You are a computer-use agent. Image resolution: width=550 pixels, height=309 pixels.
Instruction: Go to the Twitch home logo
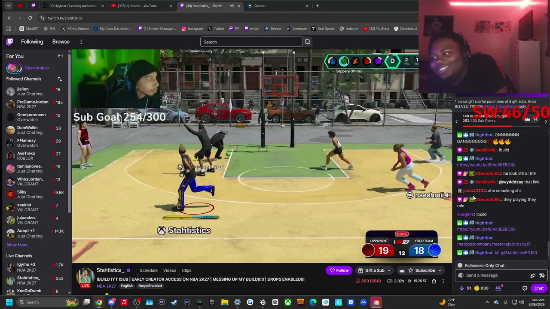coord(10,42)
